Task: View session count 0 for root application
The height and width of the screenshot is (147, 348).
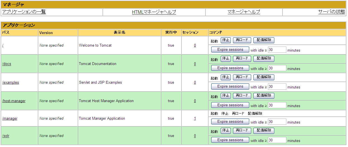Action: [x=195, y=45]
